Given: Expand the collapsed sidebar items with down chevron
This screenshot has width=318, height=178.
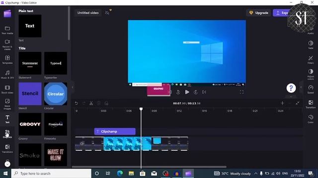Looking at the screenshot, I should pos(7,164).
